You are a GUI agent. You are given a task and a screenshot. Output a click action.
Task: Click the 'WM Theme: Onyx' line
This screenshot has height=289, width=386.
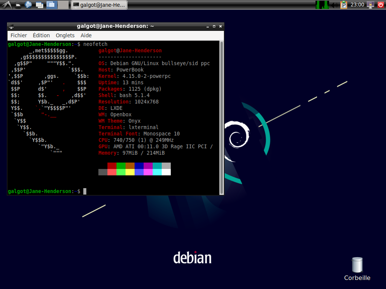pos(119,121)
